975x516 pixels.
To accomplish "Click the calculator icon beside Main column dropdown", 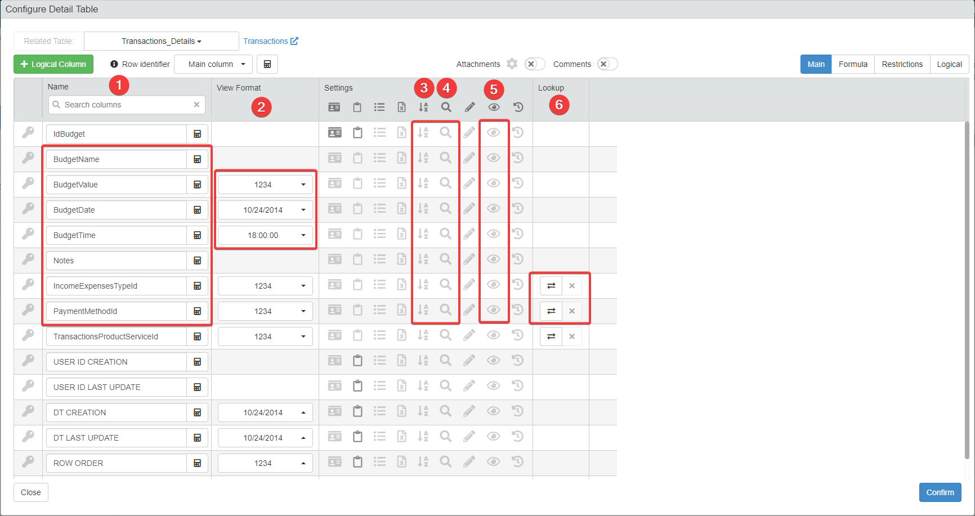I will point(267,64).
